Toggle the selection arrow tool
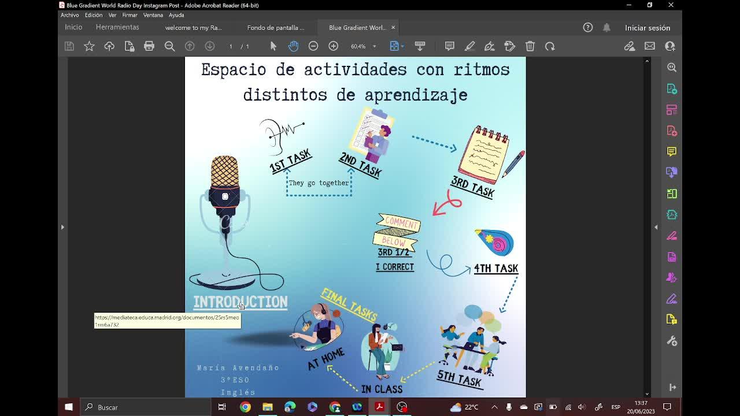Image resolution: width=740 pixels, height=416 pixels. click(x=273, y=46)
